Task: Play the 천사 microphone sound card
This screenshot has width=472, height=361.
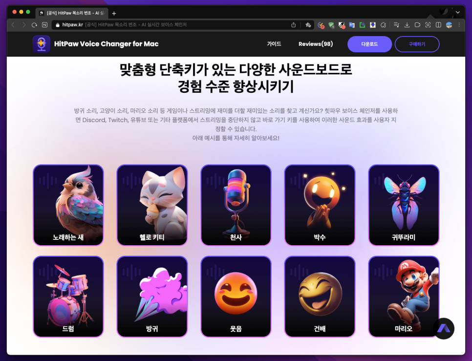Action: click(x=236, y=205)
